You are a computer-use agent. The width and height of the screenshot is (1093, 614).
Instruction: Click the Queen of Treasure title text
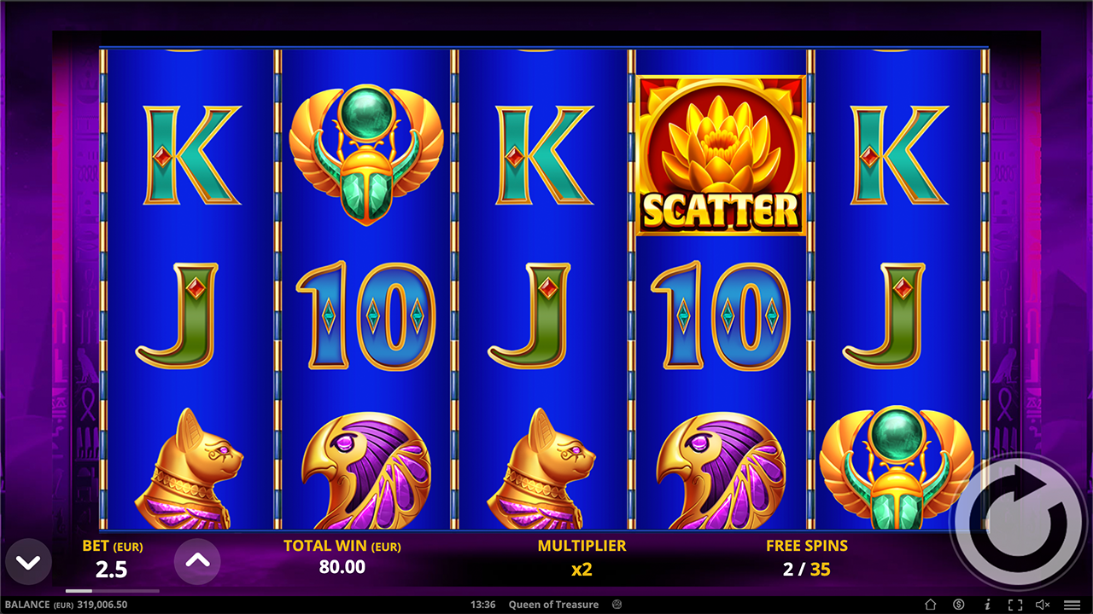[x=553, y=605]
